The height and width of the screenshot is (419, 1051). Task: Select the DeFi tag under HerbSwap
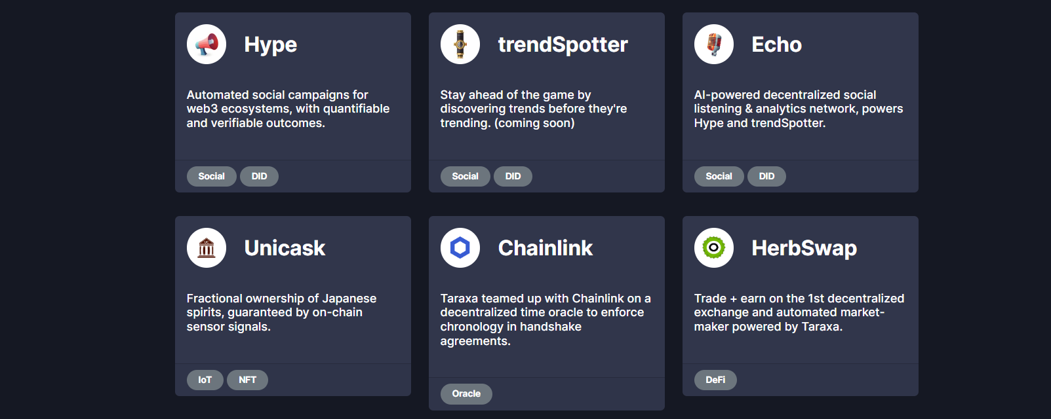[x=715, y=380]
